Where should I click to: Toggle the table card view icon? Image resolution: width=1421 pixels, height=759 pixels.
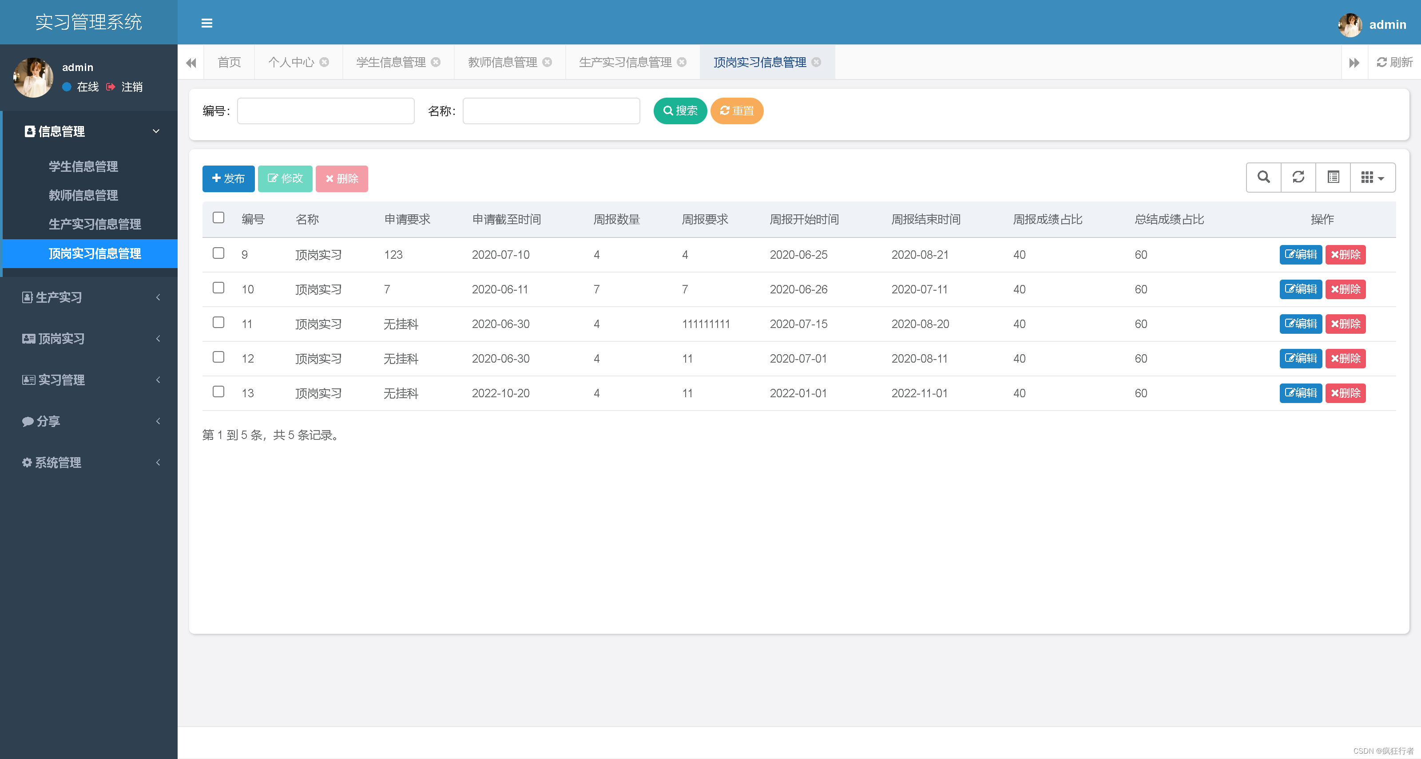tap(1333, 178)
